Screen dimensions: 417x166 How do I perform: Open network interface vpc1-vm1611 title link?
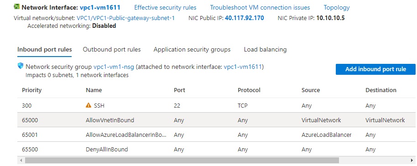(x=100, y=7)
